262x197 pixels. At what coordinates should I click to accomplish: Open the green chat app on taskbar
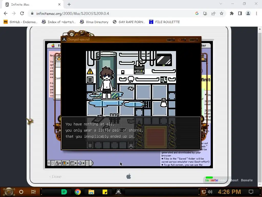point(64,192)
